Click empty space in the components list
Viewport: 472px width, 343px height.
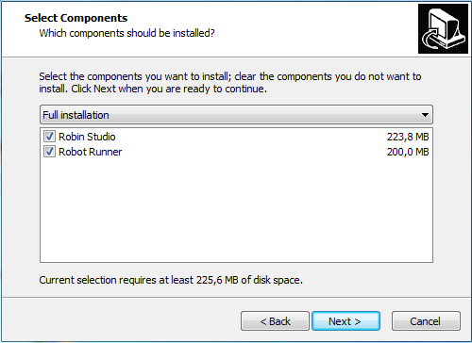coord(236,210)
